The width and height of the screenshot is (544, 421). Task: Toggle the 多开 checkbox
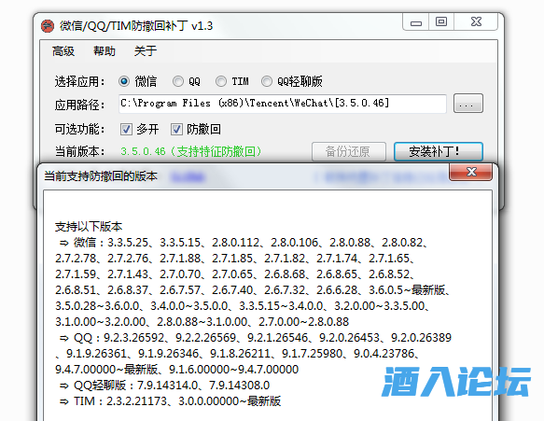(x=126, y=130)
